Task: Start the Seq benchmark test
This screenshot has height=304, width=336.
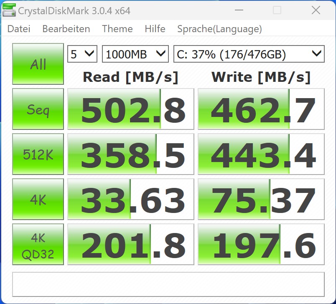Action: tap(38, 109)
